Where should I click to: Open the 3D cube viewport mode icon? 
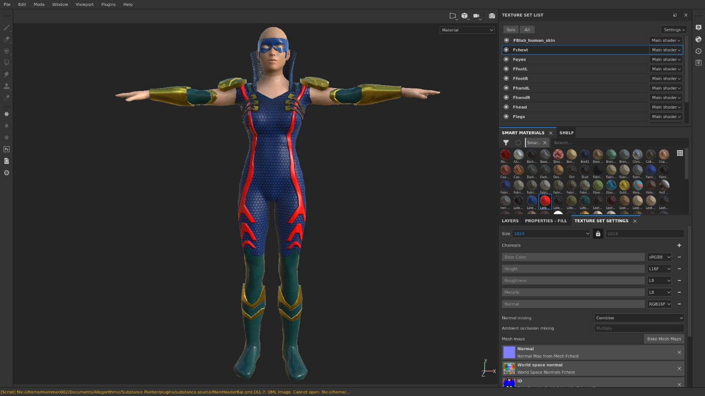[x=465, y=16]
